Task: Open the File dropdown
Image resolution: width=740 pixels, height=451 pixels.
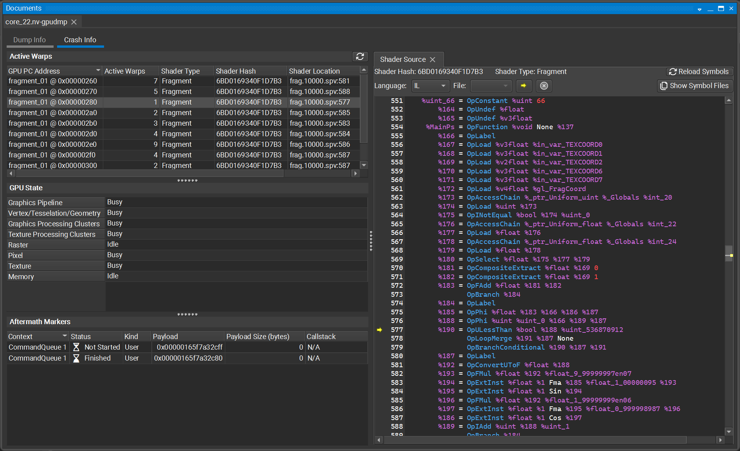Action: click(x=491, y=86)
